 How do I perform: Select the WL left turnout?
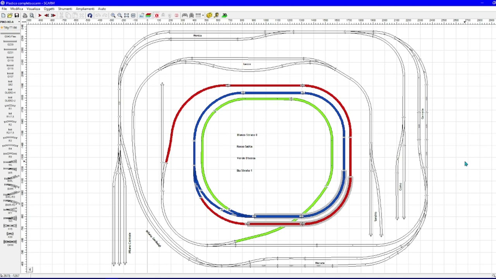point(10,163)
